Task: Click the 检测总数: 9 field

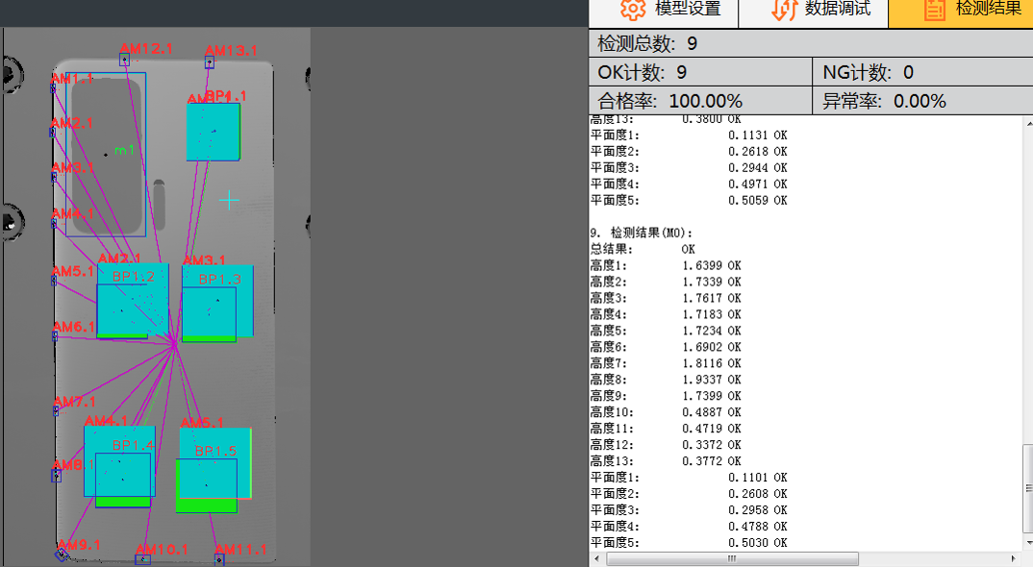Action: pos(811,43)
